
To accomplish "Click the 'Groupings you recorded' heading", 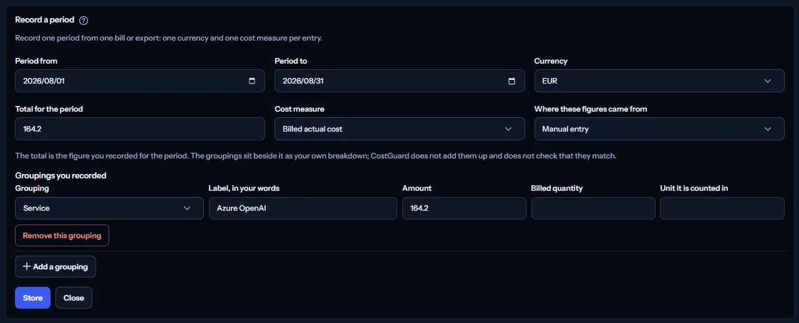I will click(61, 176).
